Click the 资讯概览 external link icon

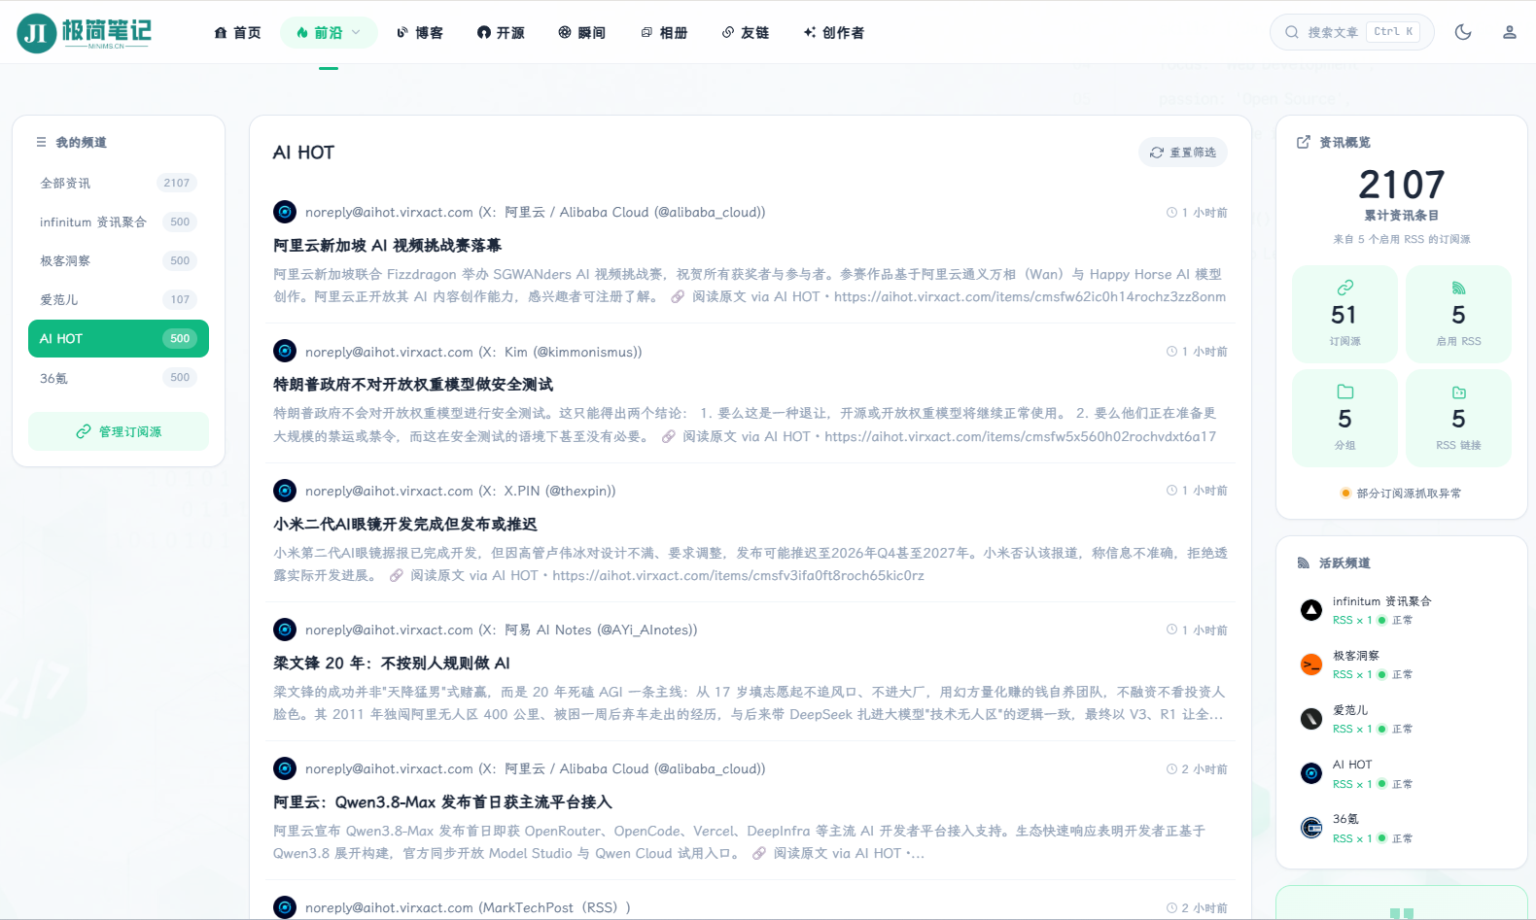coord(1304,142)
